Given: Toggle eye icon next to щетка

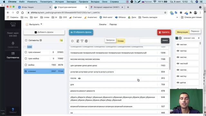Looking at the screenshot, I should coord(178,82).
